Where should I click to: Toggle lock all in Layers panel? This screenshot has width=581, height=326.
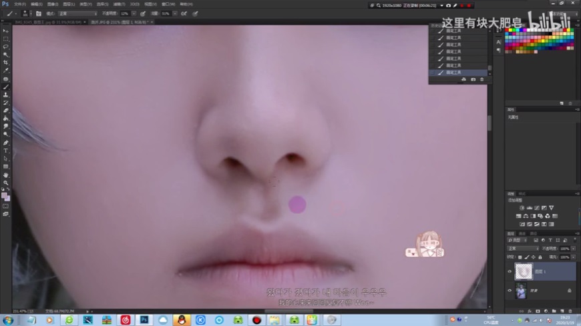coord(540,257)
